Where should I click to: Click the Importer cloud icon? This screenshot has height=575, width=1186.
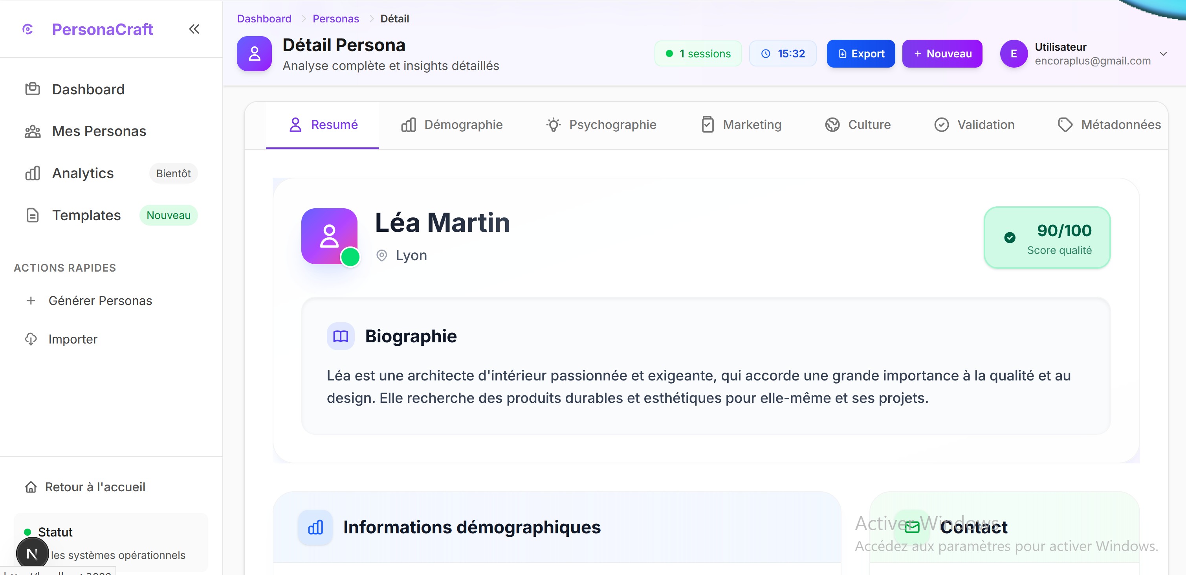[x=31, y=339]
